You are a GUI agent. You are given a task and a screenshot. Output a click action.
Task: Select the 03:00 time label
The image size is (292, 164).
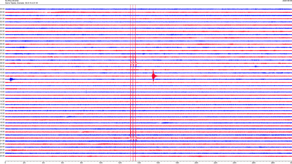point(2,28)
